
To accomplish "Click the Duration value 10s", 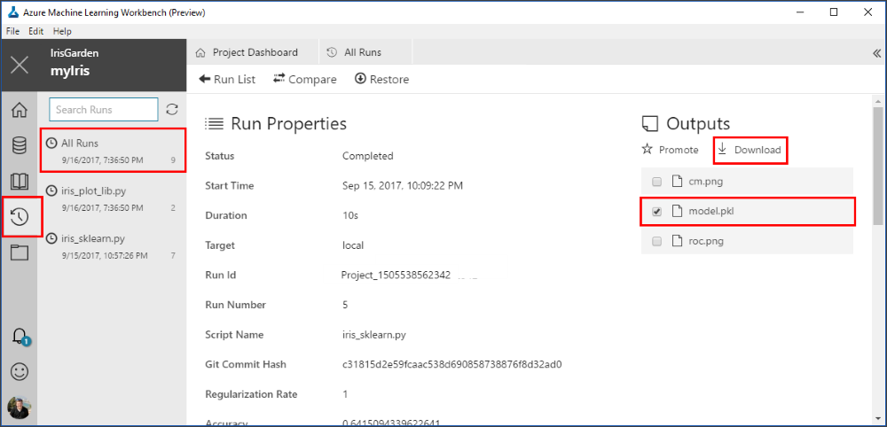I will (x=350, y=215).
